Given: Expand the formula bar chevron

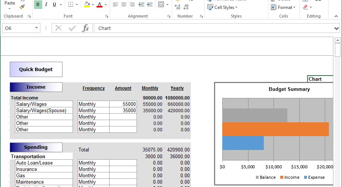Looking at the screenshot, I should pos(336,28).
